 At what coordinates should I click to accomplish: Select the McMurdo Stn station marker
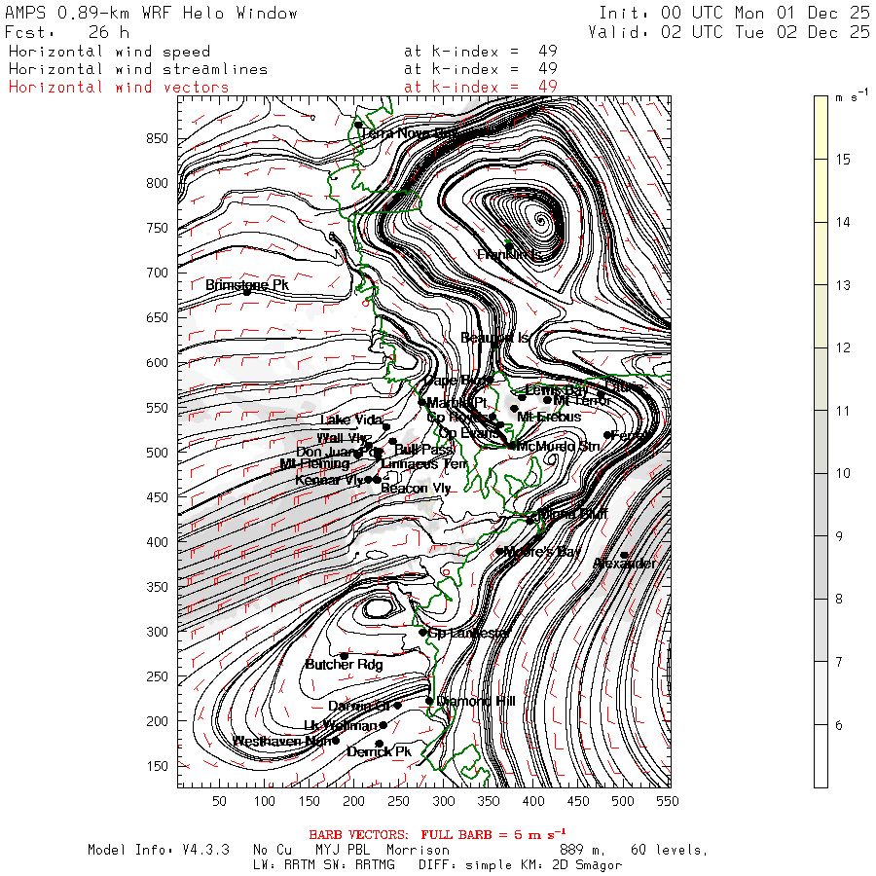pos(512,446)
